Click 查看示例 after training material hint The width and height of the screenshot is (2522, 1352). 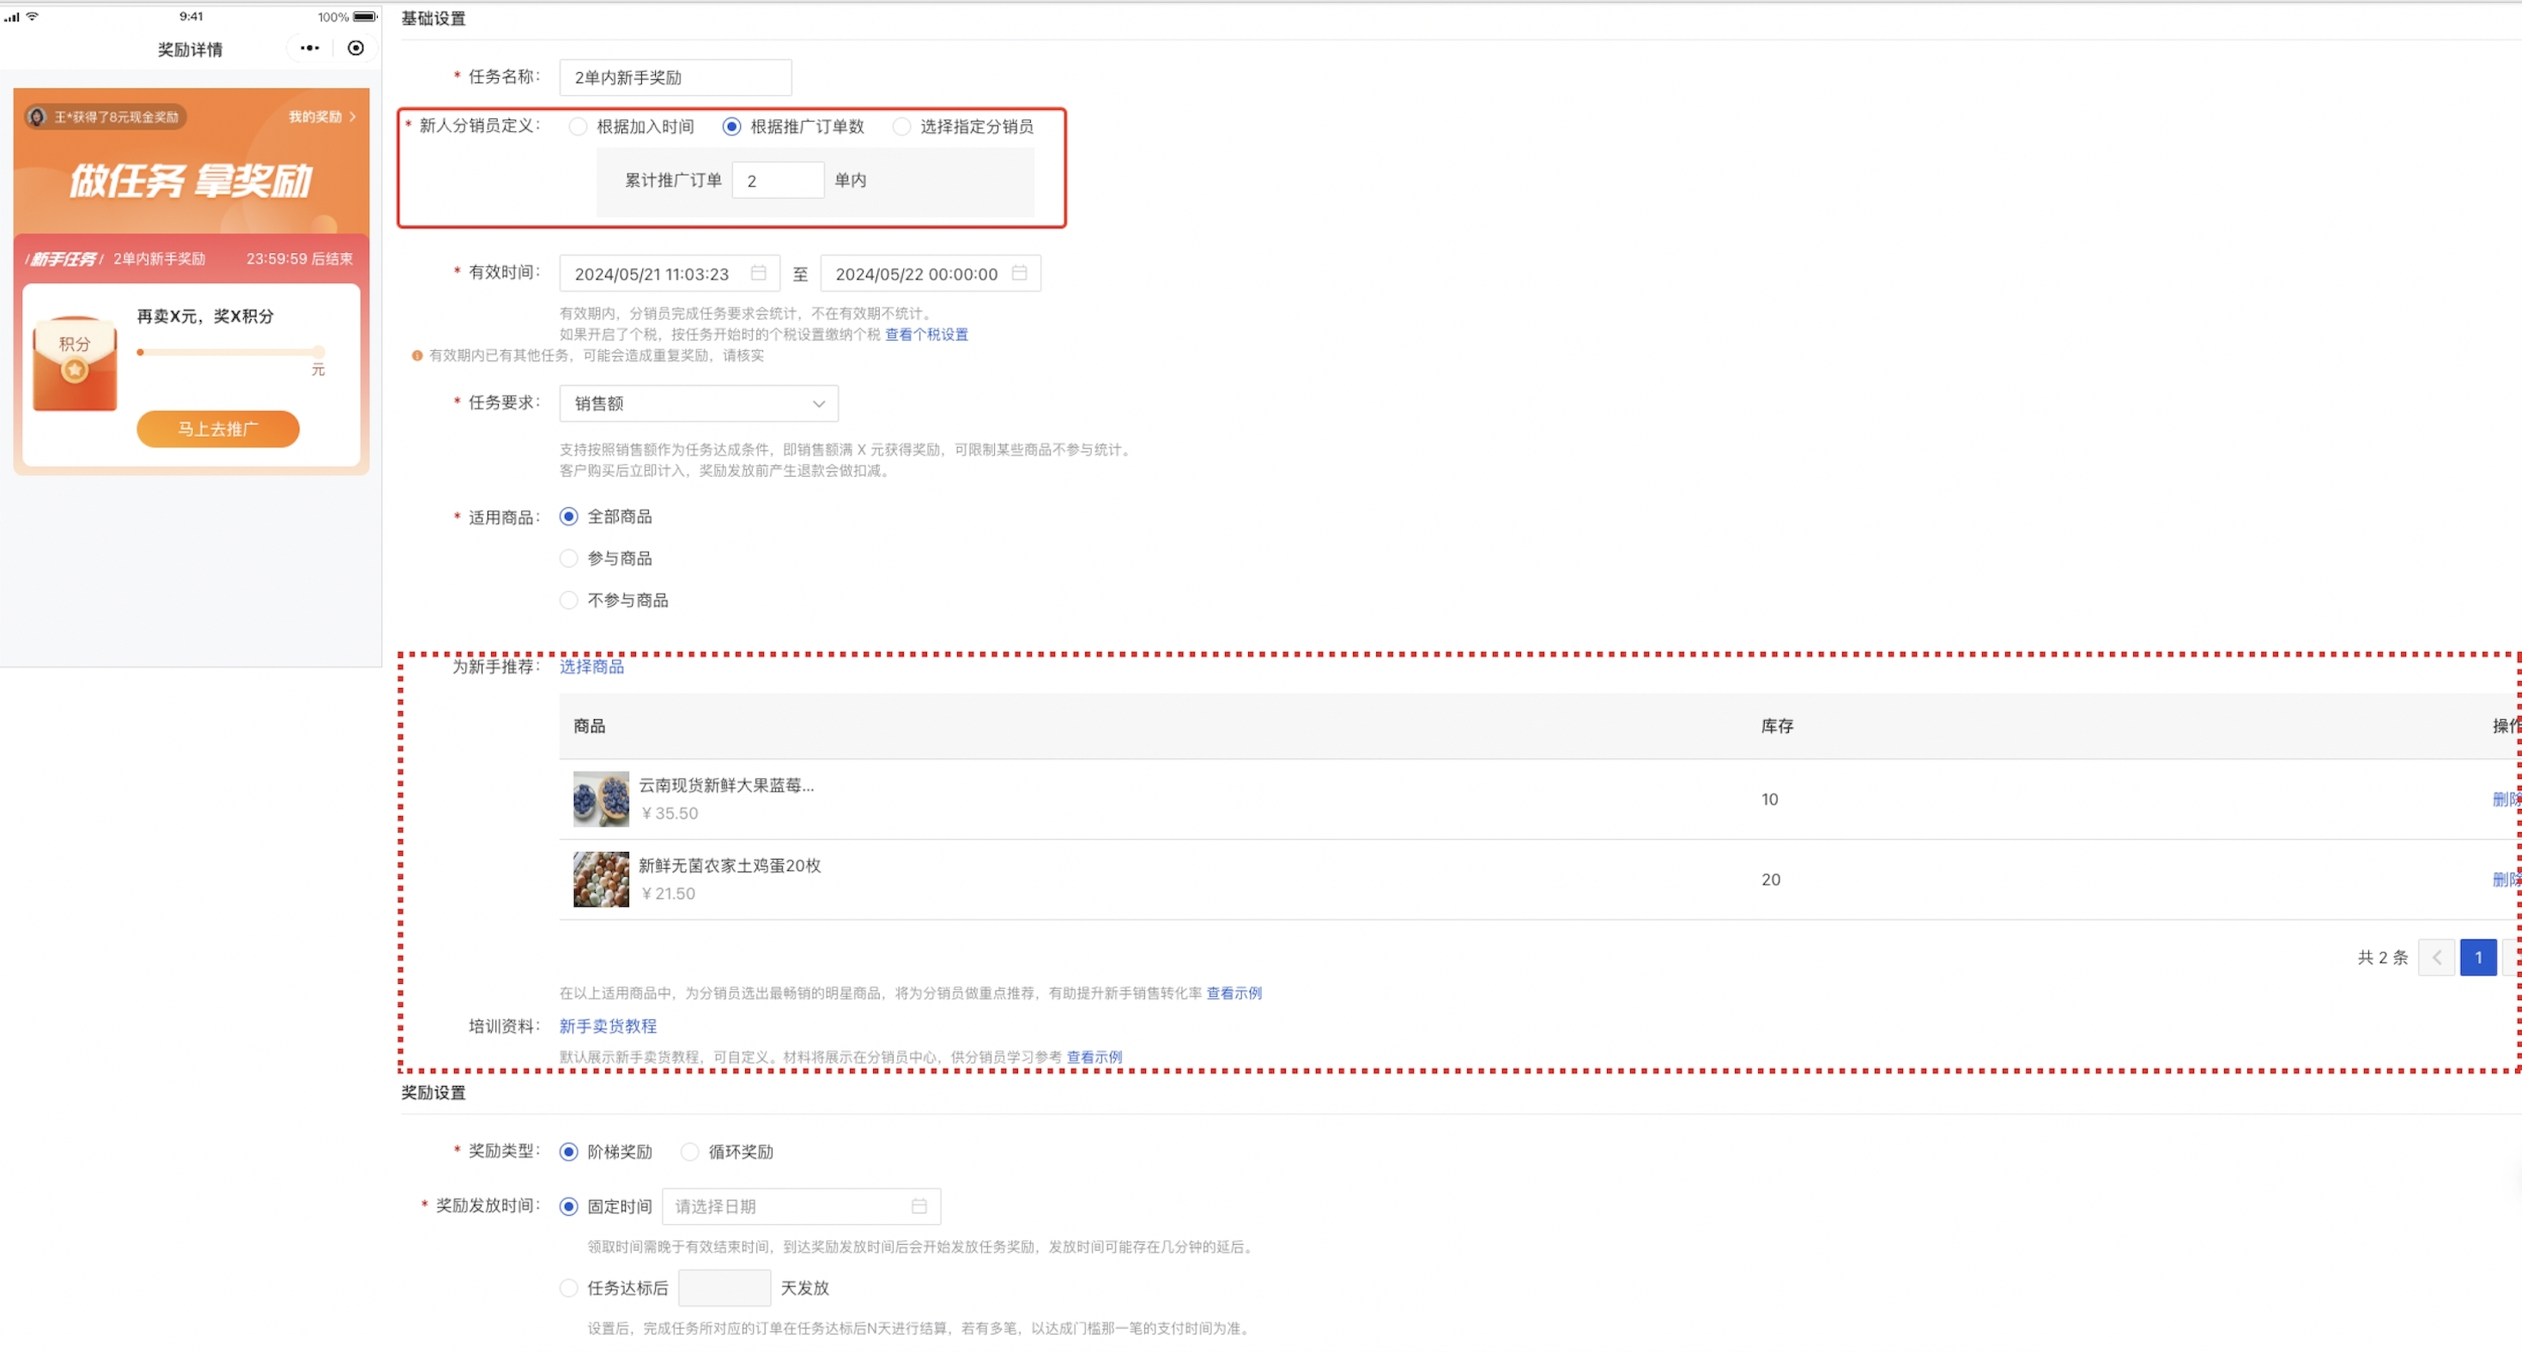pos(1094,1057)
